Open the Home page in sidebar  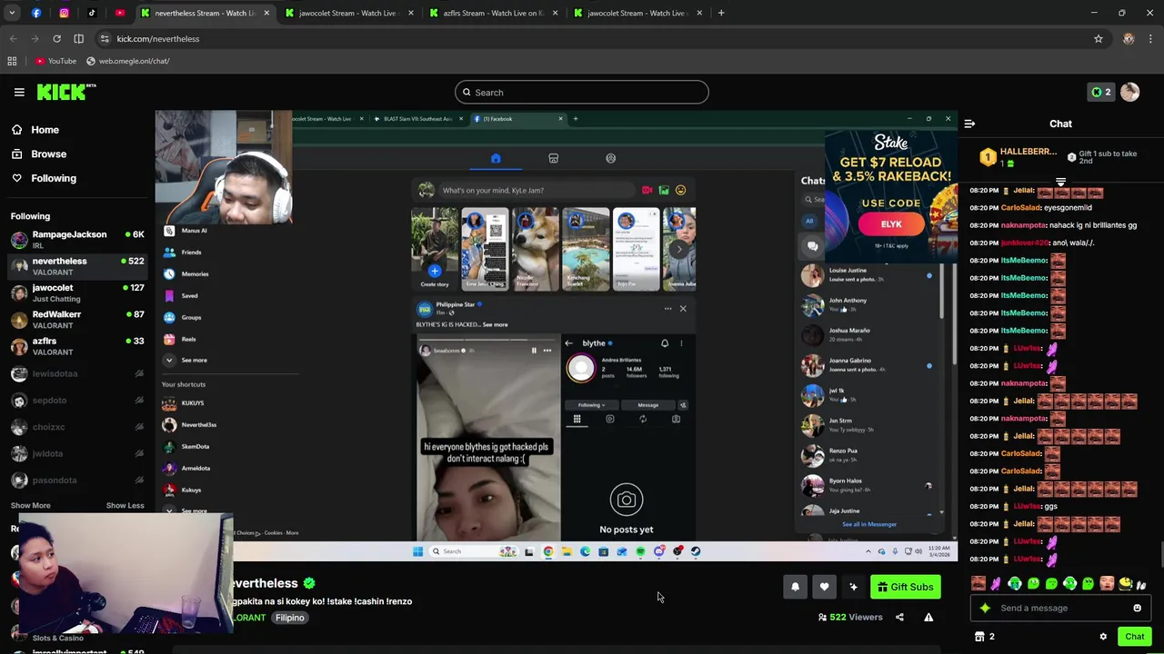pyautogui.click(x=45, y=130)
